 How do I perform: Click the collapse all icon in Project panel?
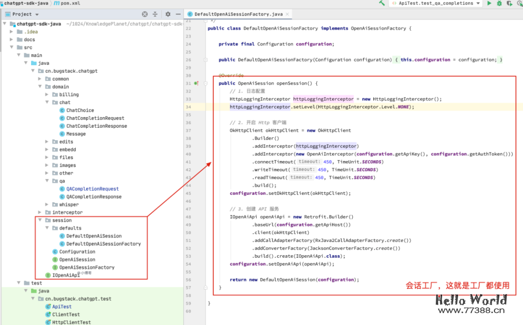click(155, 15)
